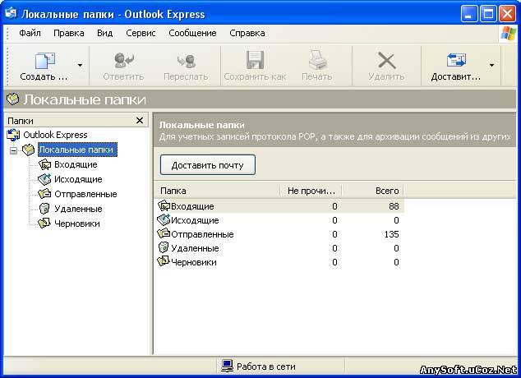Viewport: 521px width, 378px height.
Task: Click the total count 135 for Отправленные
Action: [x=391, y=234]
